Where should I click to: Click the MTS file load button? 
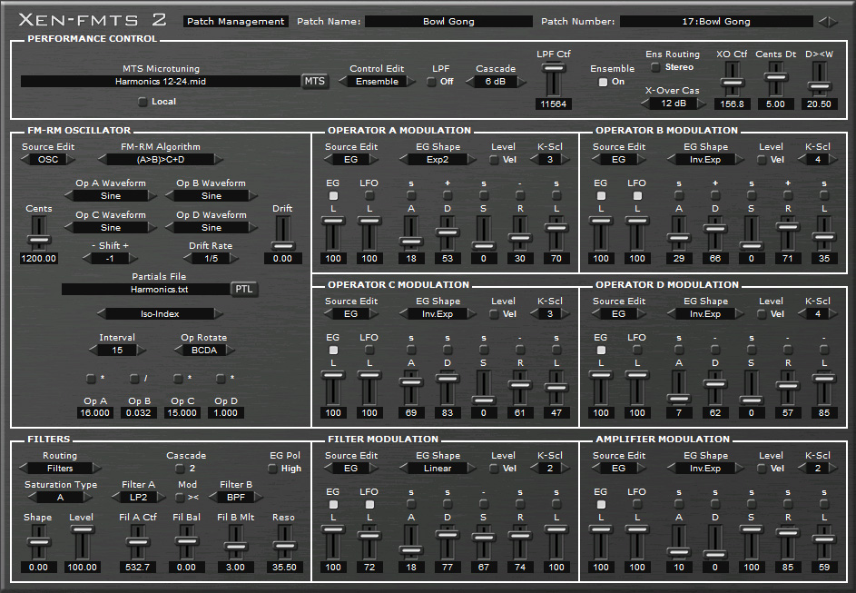pos(314,82)
